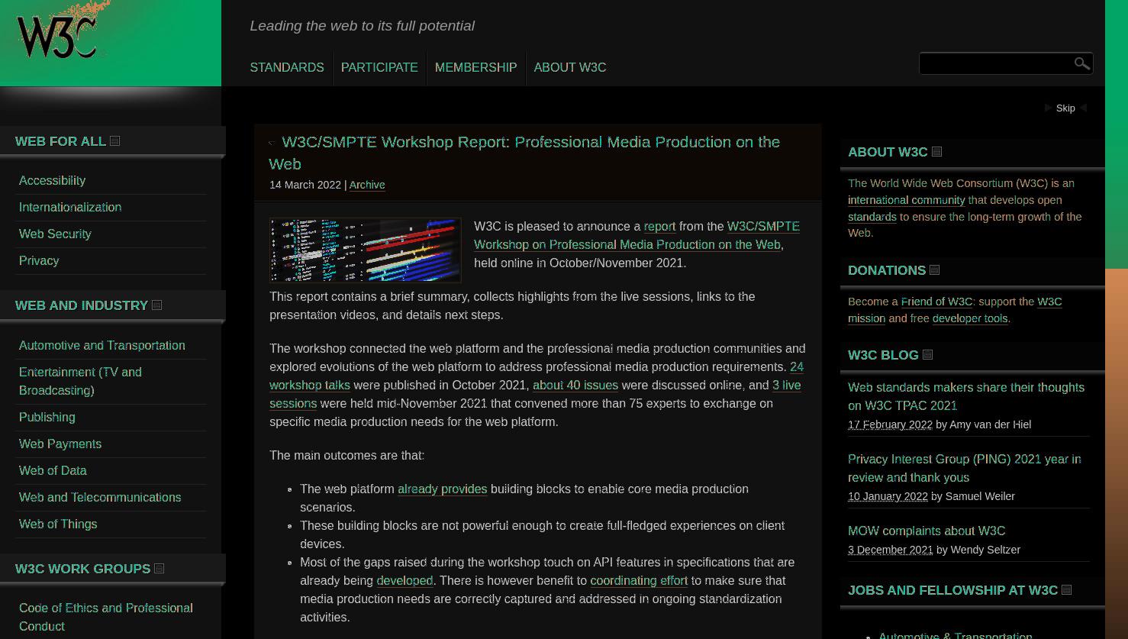Collapse the W3C Work Groups section icon
The width and height of the screenshot is (1128, 639).
(x=160, y=569)
